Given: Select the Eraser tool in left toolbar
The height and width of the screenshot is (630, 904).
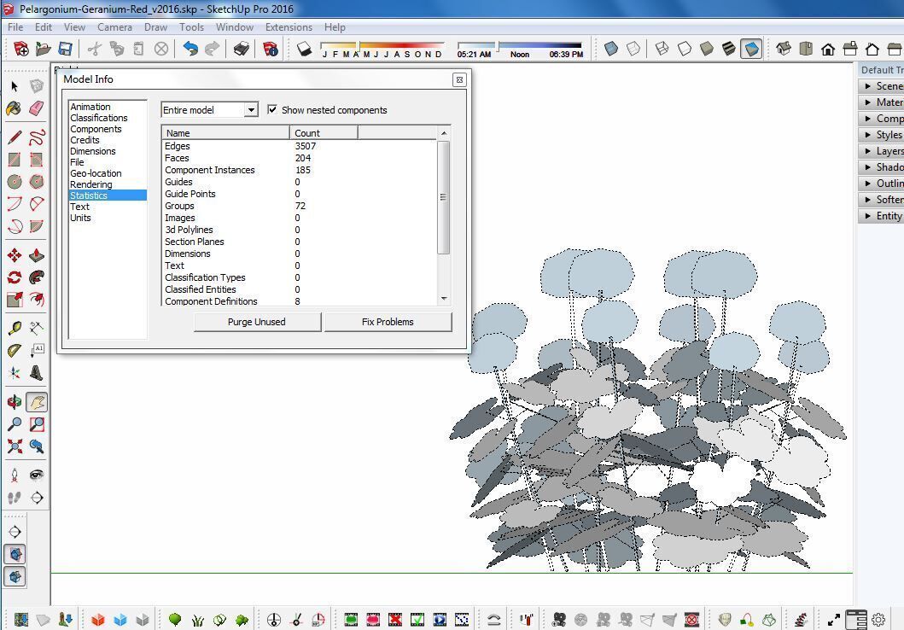Looking at the screenshot, I should [x=37, y=108].
